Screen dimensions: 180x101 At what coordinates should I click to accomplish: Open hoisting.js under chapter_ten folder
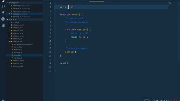(18, 52)
